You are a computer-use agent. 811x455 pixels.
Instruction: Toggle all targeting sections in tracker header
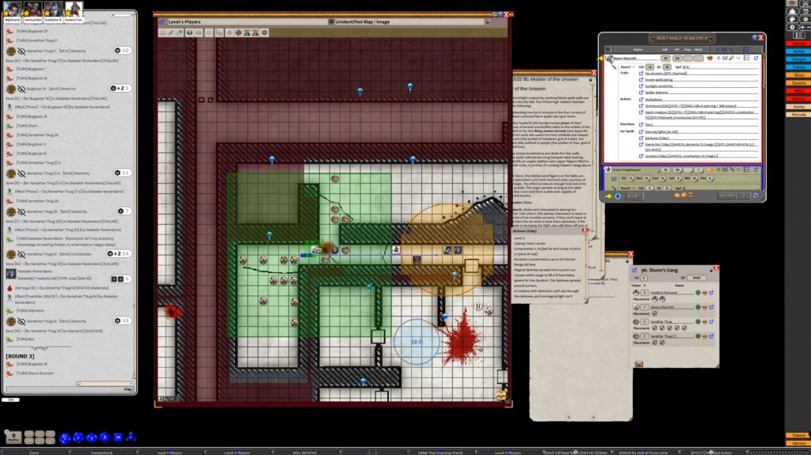[x=718, y=50]
